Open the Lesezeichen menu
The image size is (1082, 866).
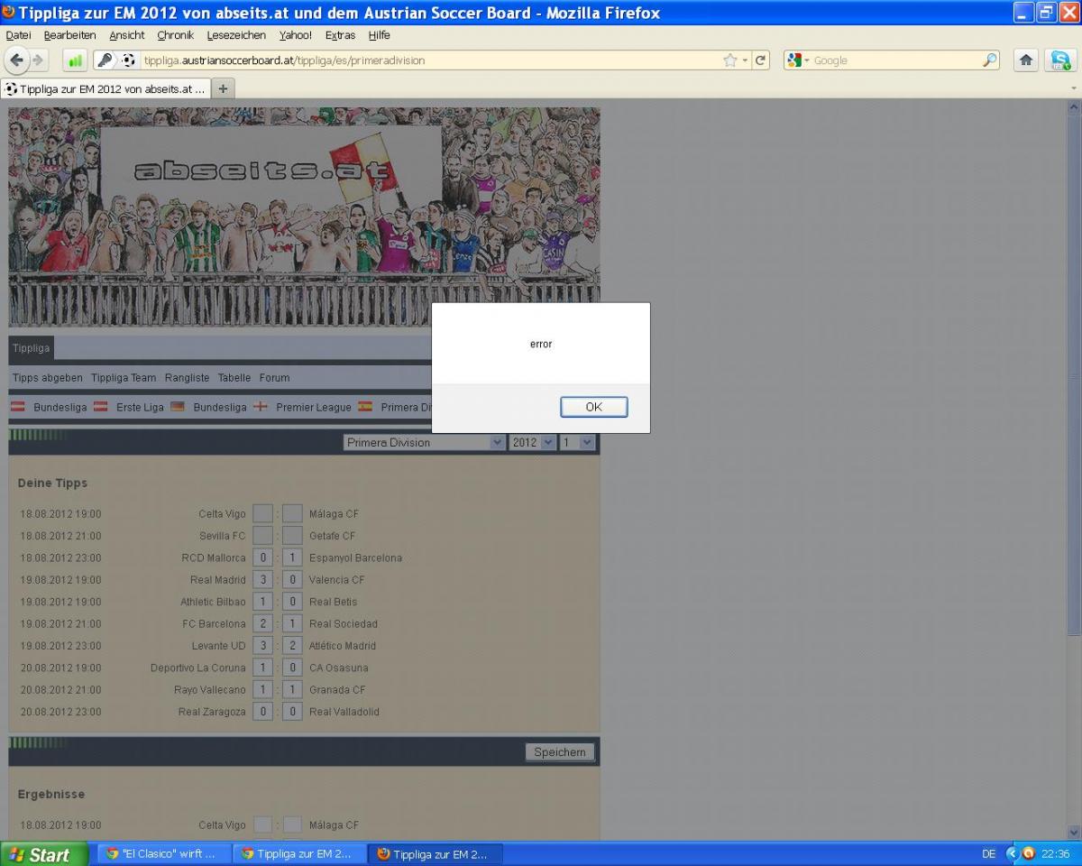coord(236,35)
